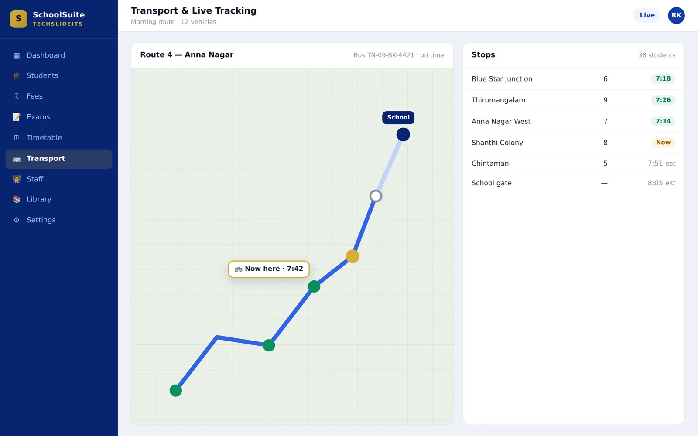Click the Chintamani stop name

(x=491, y=163)
